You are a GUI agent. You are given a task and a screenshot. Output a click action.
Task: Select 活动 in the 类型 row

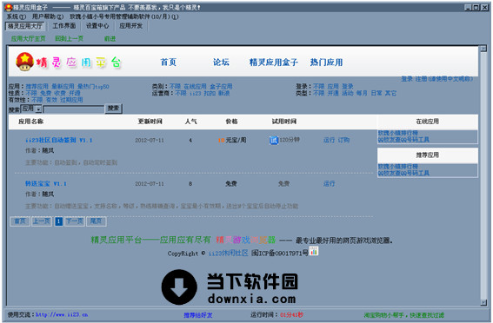click(x=348, y=93)
